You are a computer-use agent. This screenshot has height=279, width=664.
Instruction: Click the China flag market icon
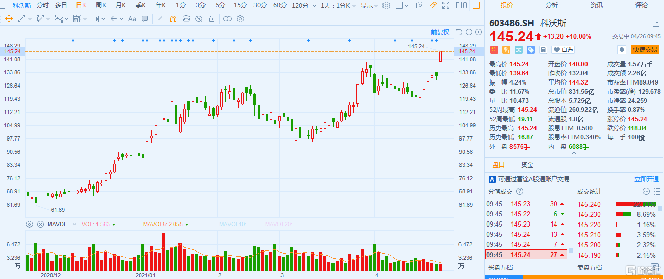(493, 50)
